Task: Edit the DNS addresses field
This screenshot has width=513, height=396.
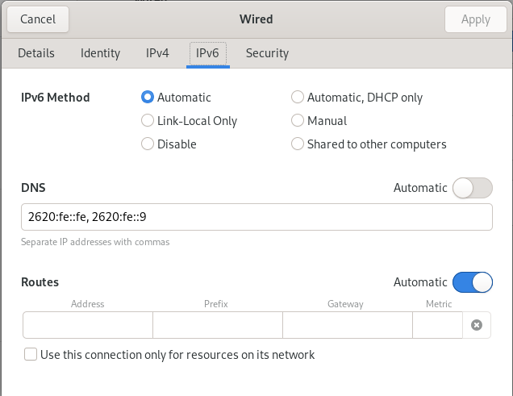Action: pos(256,217)
